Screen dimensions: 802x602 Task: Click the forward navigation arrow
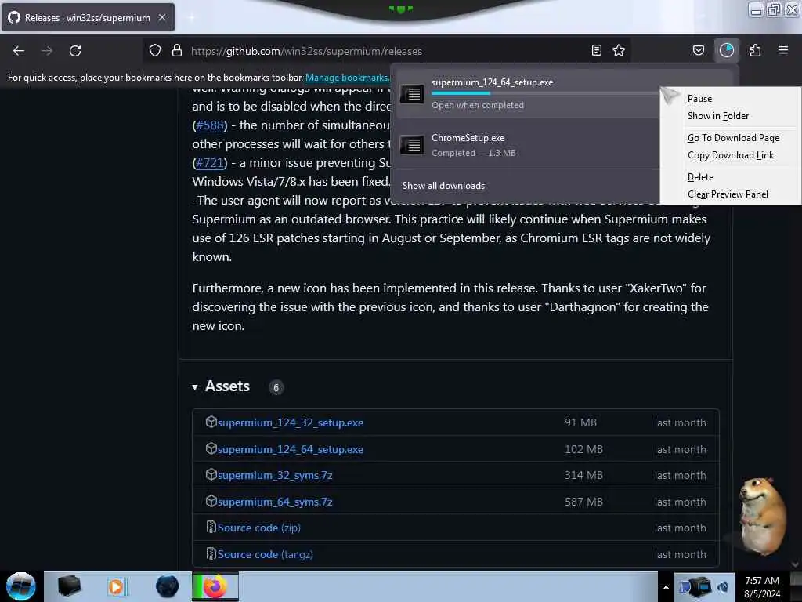pos(47,51)
